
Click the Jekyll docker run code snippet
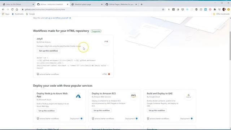[73, 63]
